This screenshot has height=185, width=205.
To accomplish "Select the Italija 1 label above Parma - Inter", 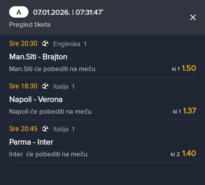I will pos(64,129).
